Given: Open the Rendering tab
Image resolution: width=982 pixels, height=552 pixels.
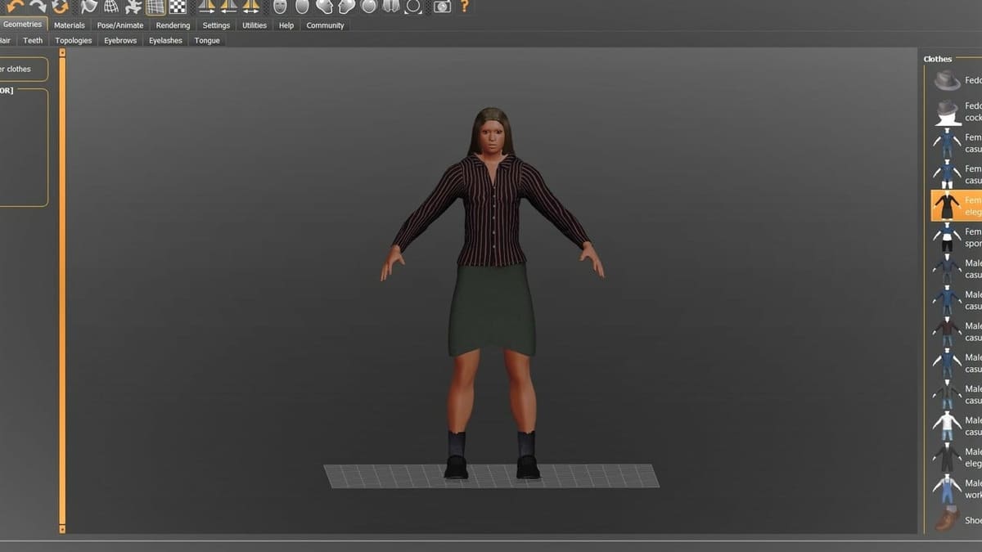Looking at the screenshot, I should pyautogui.click(x=173, y=25).
